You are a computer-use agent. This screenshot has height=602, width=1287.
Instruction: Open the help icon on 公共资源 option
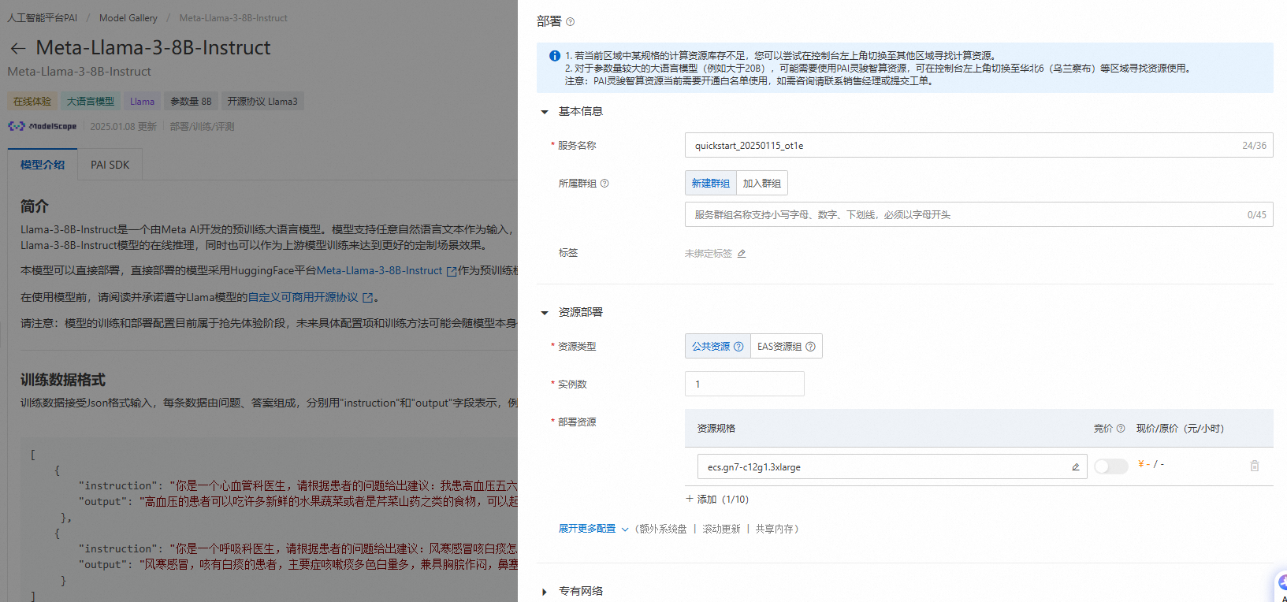[738, 347]
